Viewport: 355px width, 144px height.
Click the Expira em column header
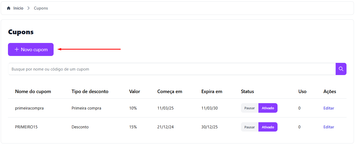212,91
